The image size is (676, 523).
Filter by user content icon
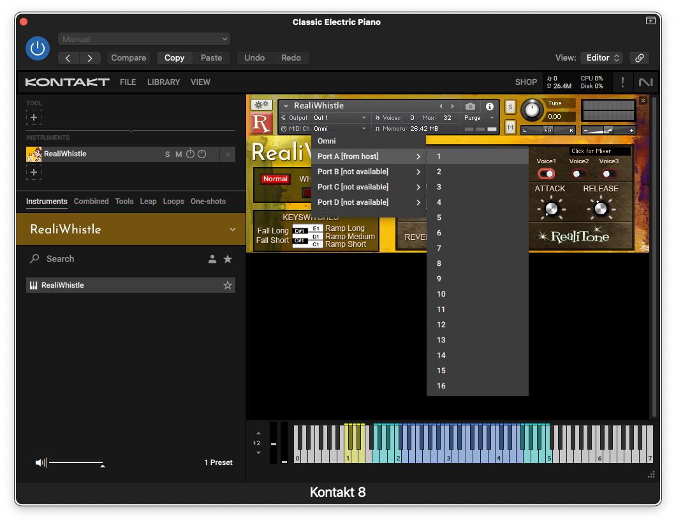point(212,259)
